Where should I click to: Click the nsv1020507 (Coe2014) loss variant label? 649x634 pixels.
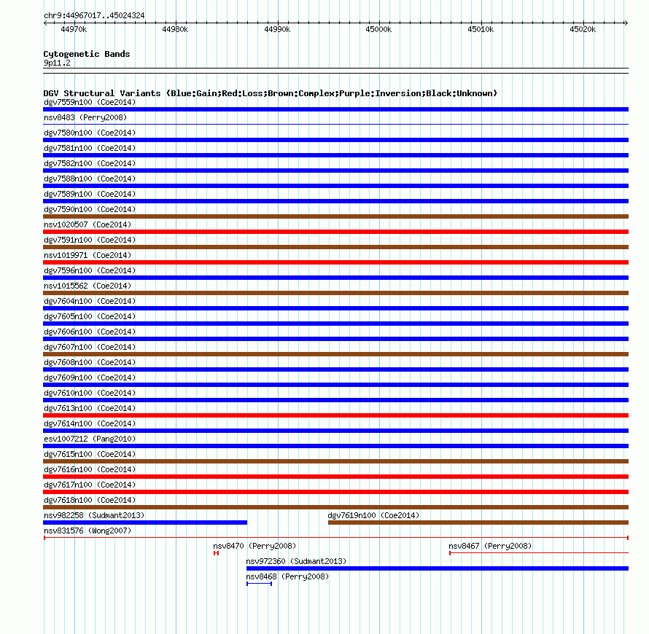pos(88,224)
